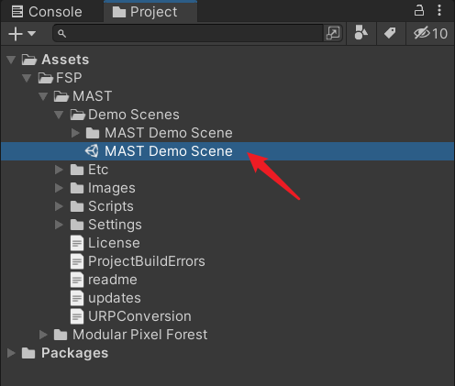The height and width of the screenshot is (386, 455).
Task: Focus the project search field
Action: coord(188,33)
